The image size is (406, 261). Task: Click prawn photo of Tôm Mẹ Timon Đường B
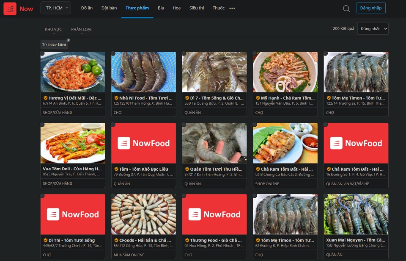point(285,214)
